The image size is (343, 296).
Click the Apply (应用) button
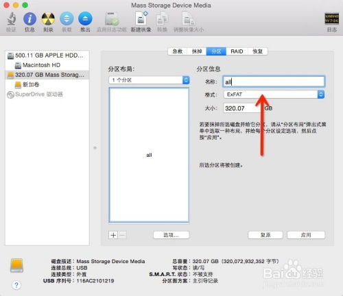pos(306,235)
